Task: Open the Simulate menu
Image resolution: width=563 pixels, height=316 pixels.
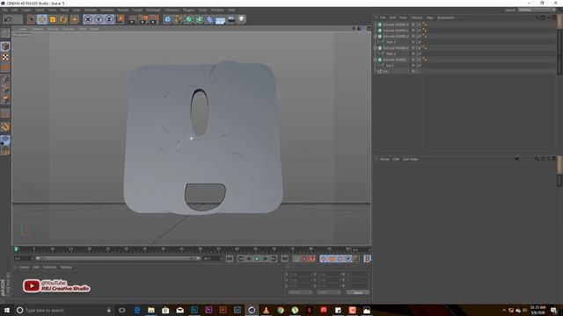Action: [107, 10]
